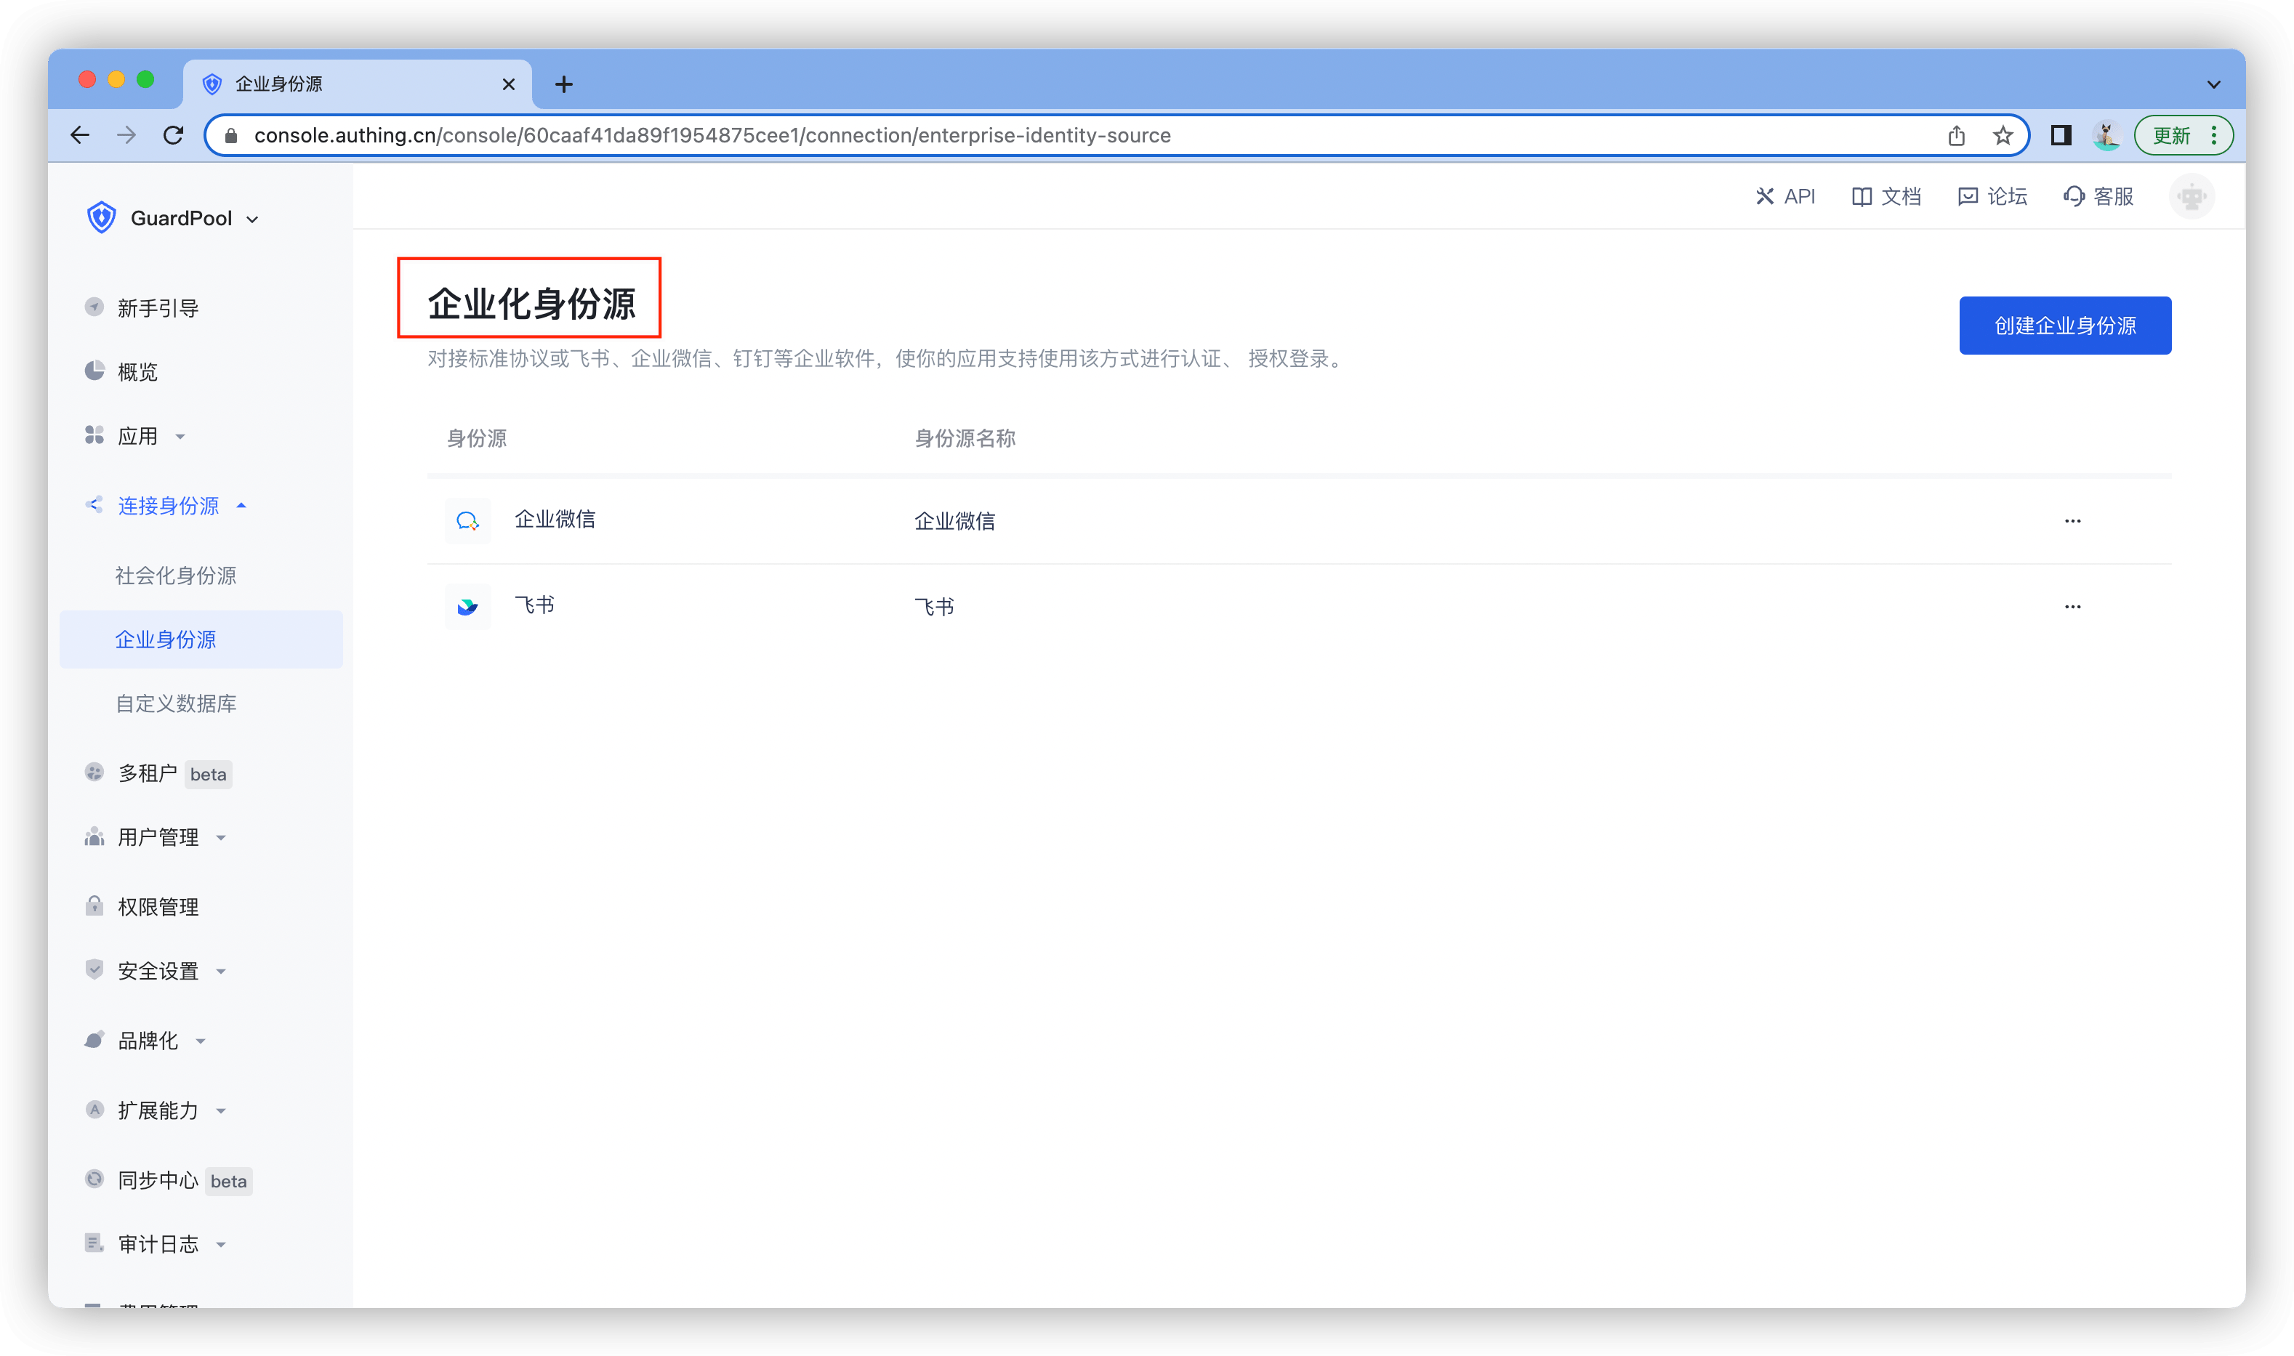This screenshot has height=1356, width=2294.
Task: Open the API link in top bar
Action: coord(1785,196)
